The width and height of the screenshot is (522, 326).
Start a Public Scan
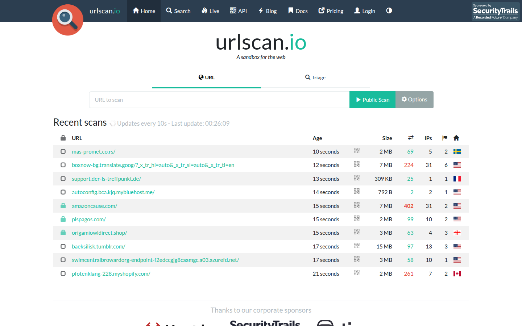click(x=372, y=100)
